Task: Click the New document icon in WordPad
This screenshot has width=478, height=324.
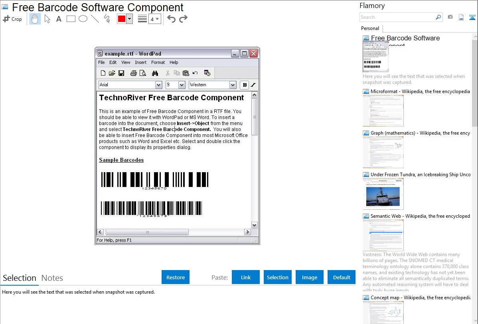Action: [103, 73]
